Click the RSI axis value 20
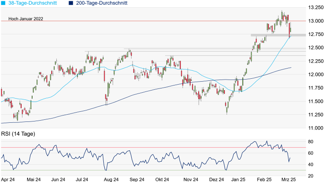The image size is (324, 182). click(310, 176)
